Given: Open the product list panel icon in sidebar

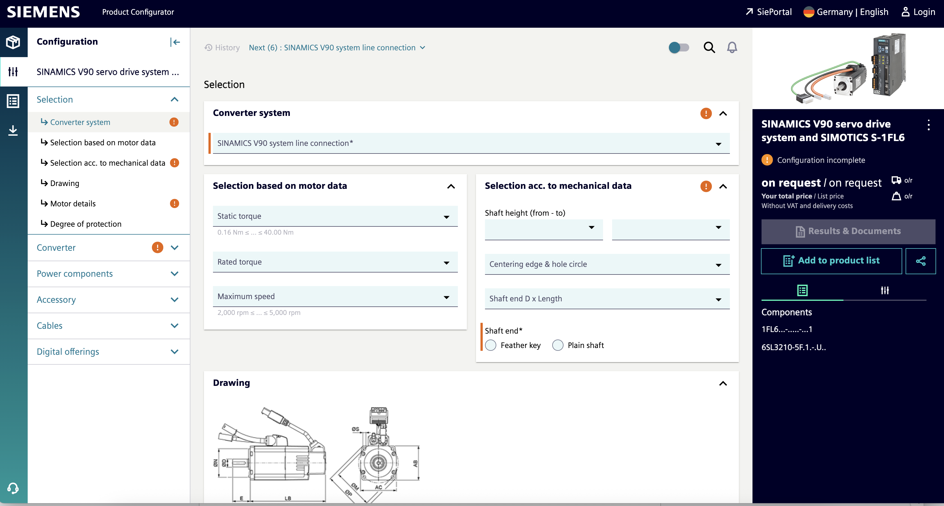Looking at the screenshot, I should (13, 101).
